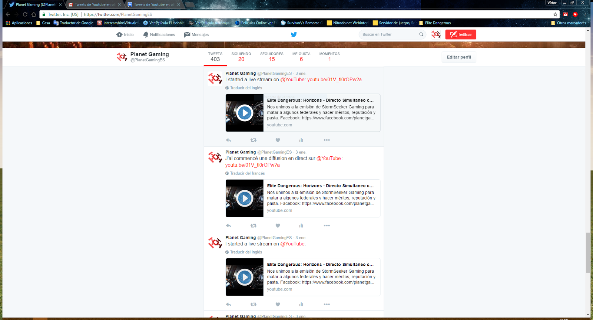Reply to the third live stream tweet
The width and height of the screenshot is (593, 320).
click(228, 304)
